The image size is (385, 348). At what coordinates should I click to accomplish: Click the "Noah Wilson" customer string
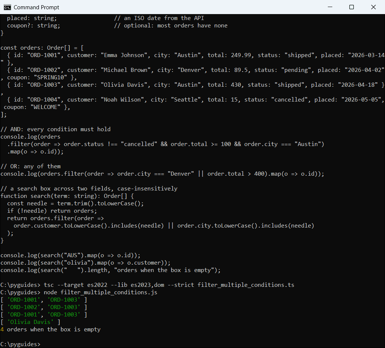tap(122, 99)
